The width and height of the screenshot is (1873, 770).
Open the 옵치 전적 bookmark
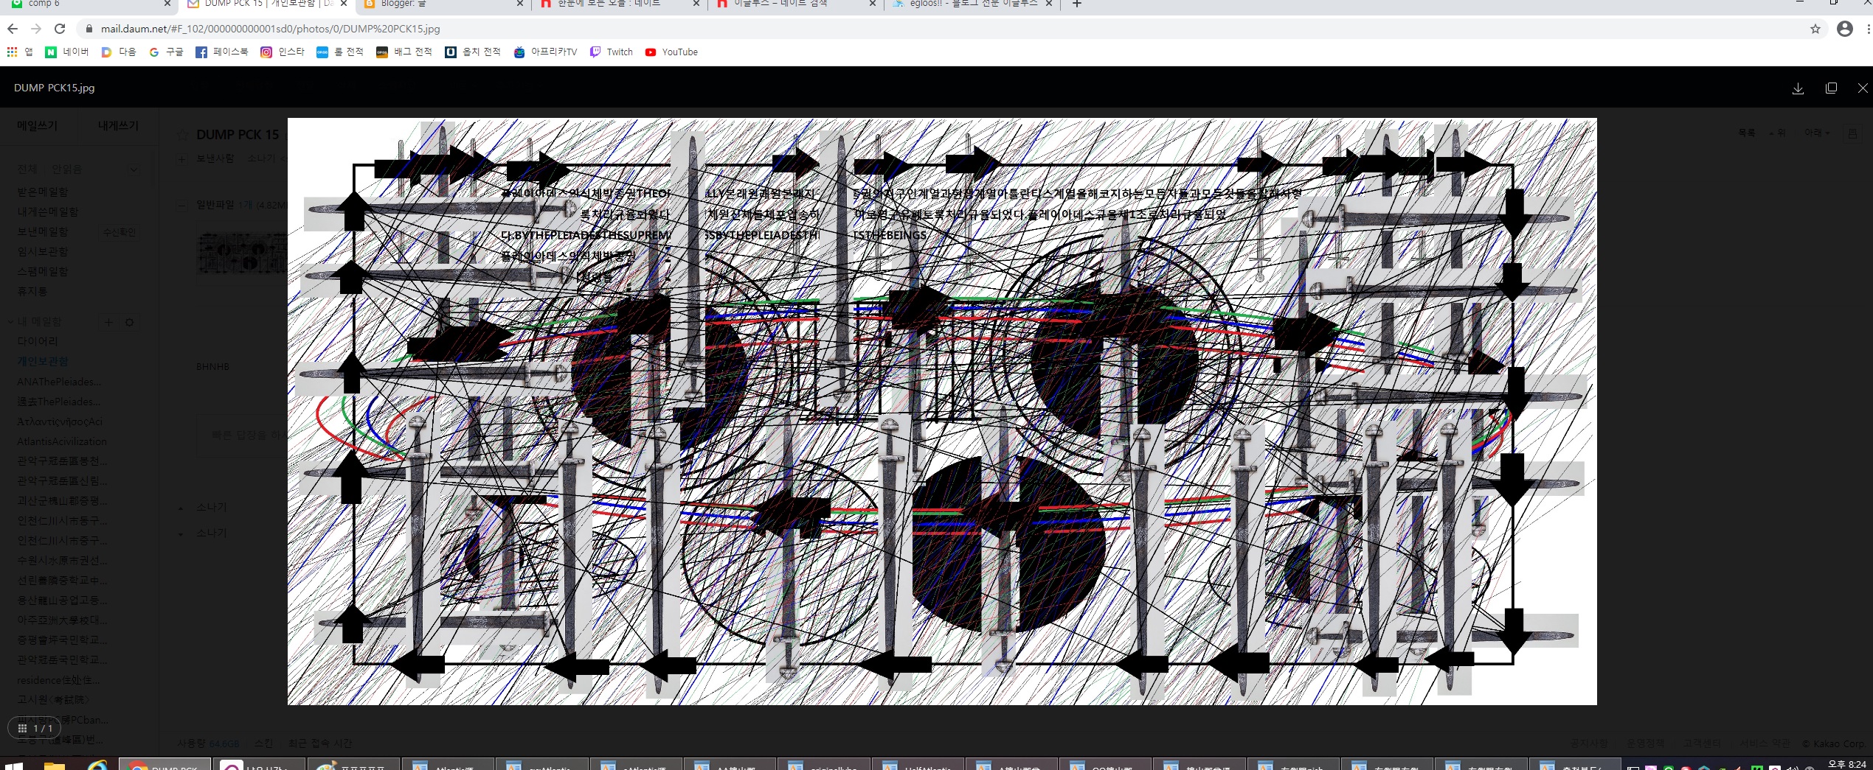point(473,52)
